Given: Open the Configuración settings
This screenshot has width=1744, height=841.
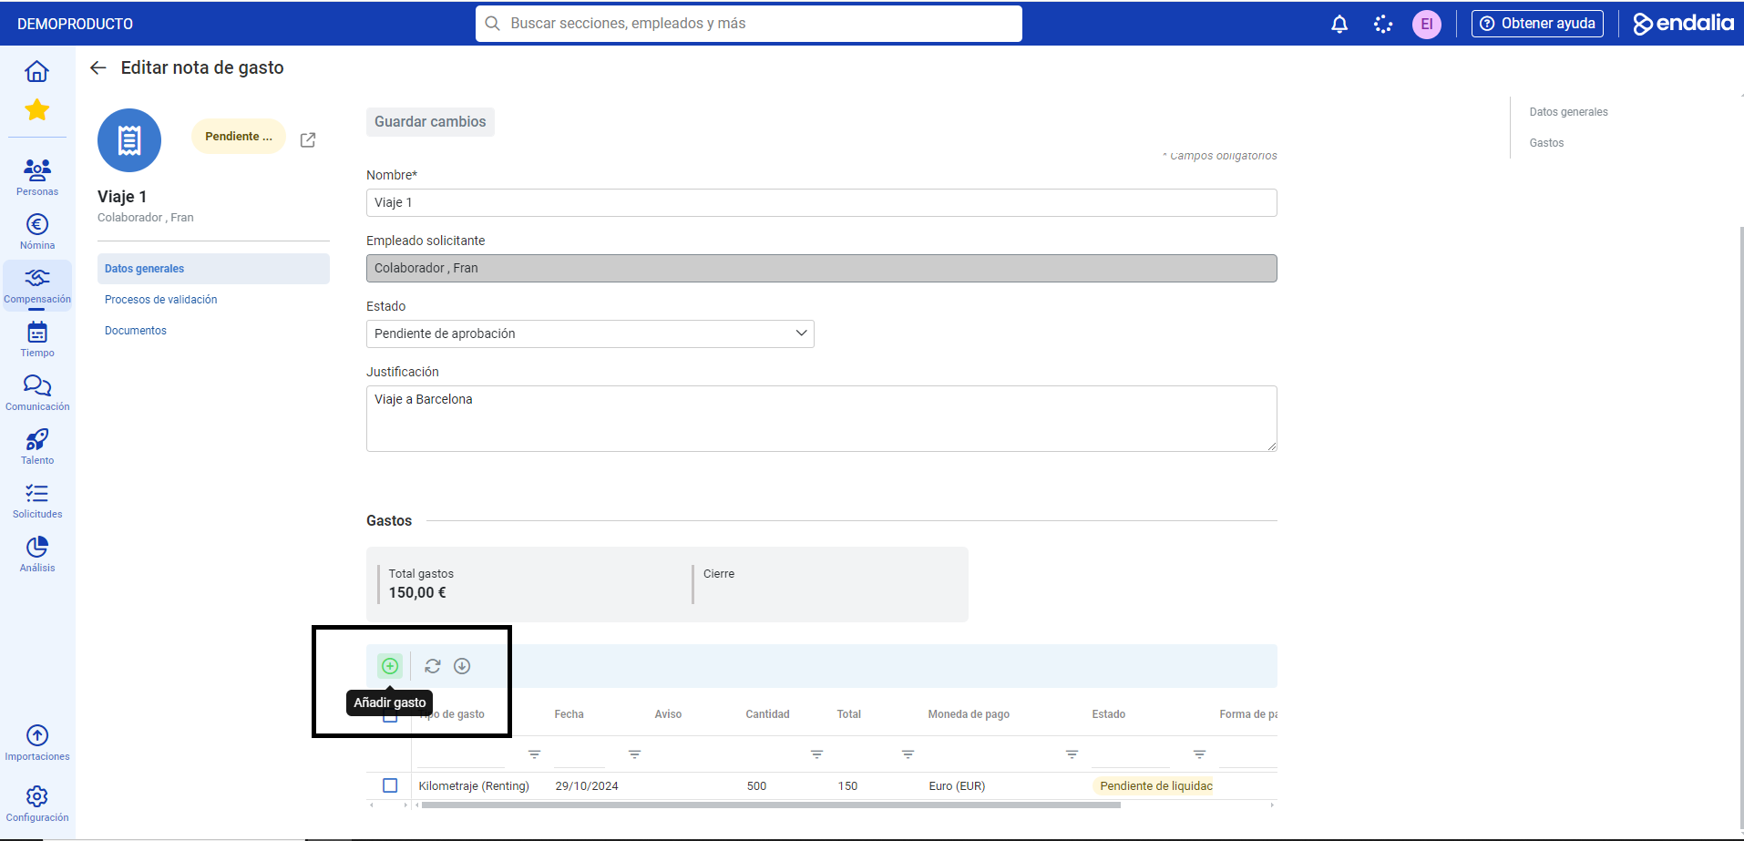Looking at the screenshot, I should click(x=37, y=804).
